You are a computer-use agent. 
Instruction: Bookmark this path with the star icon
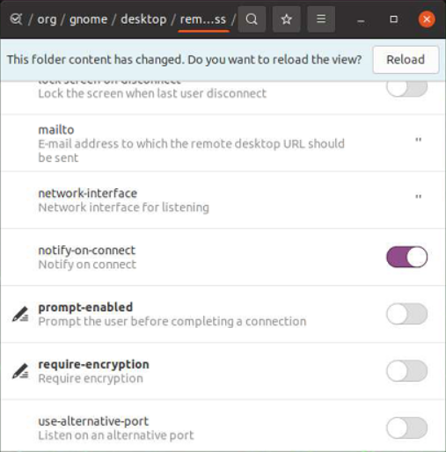tap(287, 19)
